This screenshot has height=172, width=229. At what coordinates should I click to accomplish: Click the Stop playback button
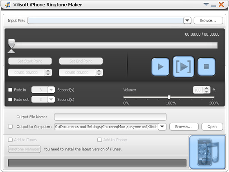207,67
